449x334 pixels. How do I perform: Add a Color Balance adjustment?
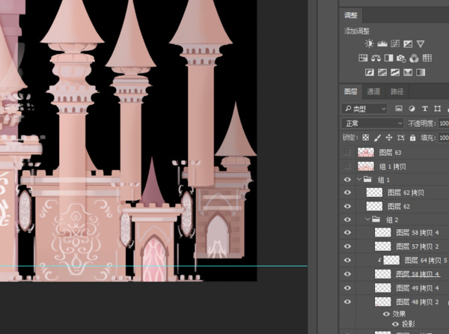[376, 58]
